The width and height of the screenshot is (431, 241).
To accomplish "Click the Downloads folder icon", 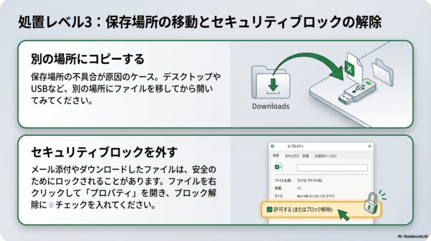I will pos(271,82).
